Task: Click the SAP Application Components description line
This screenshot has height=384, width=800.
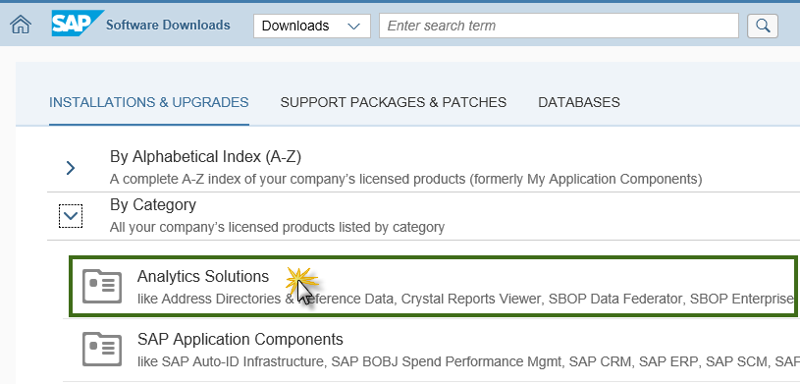Action: [x=468, y=362]
